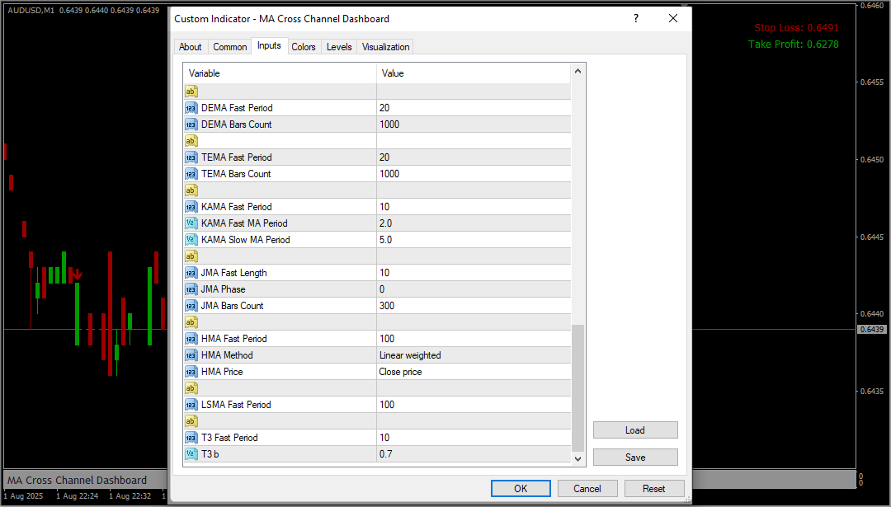Viewport: 891px width, 507px height.
Task: Click the help question mark in title bar
Action: click(x=635, y=18)
